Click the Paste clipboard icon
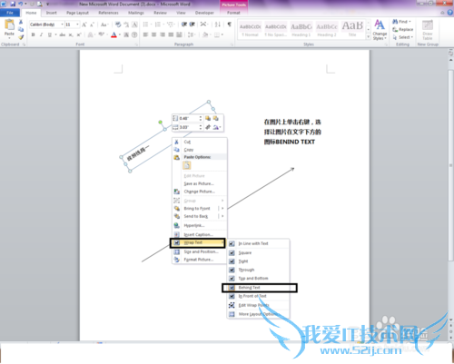 (9, 25)
